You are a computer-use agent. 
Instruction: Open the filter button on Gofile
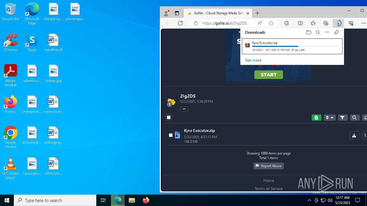343,118
